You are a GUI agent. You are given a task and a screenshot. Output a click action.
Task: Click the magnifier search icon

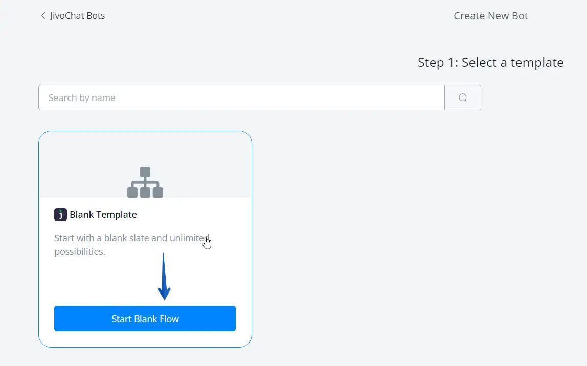pyautogui.click(x=463, y=97)
